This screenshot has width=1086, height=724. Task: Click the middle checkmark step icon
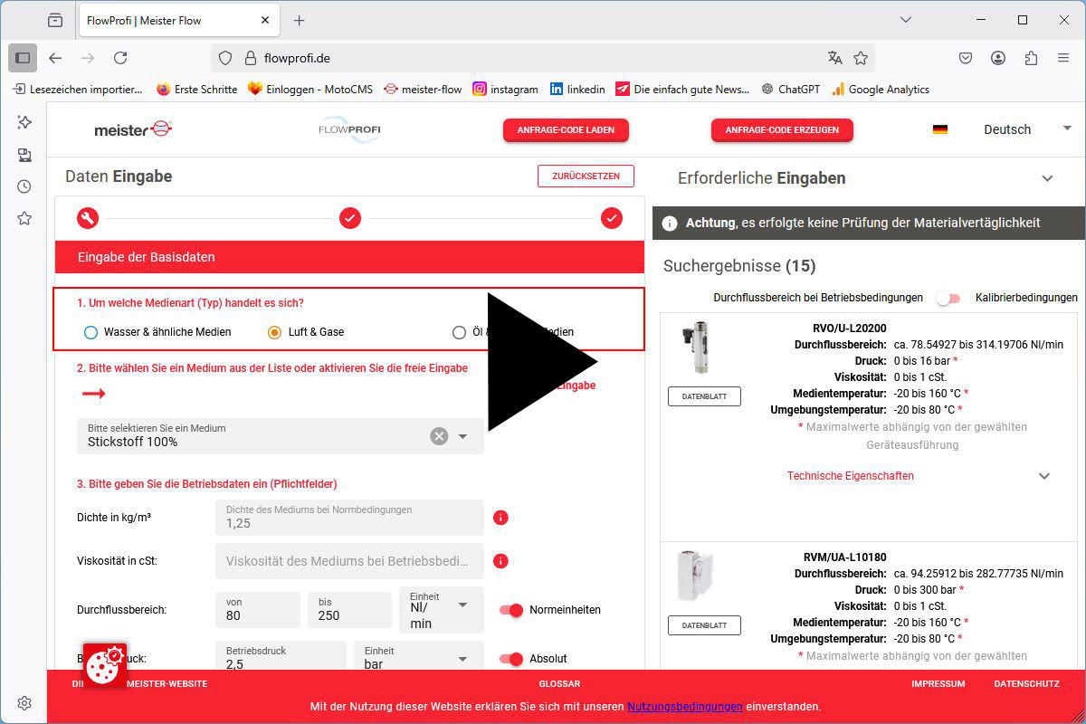click(x=350, y=217)
